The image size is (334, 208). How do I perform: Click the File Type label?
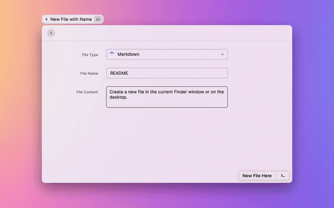(90, 55)
